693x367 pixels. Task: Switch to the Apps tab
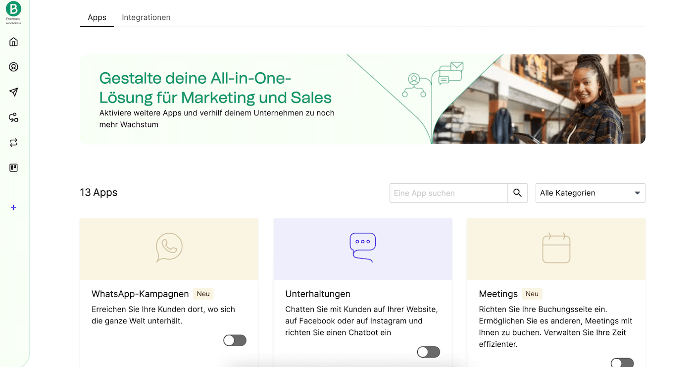[x=97, y=17]
